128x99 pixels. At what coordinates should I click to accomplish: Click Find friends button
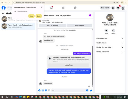105,8
